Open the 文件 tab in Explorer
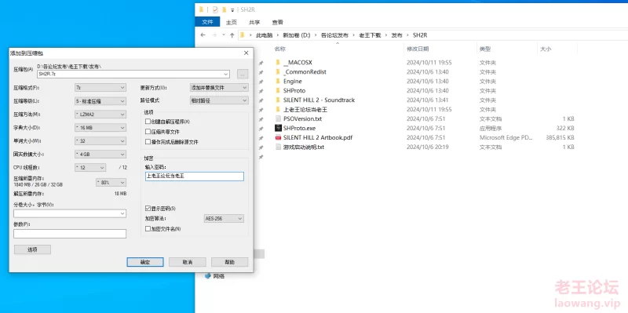This screenshot has height=313, width=628. pos(207,23)
